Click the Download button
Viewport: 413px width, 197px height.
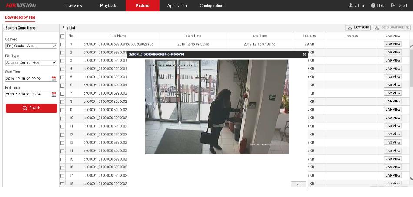(x=358, y=27)
